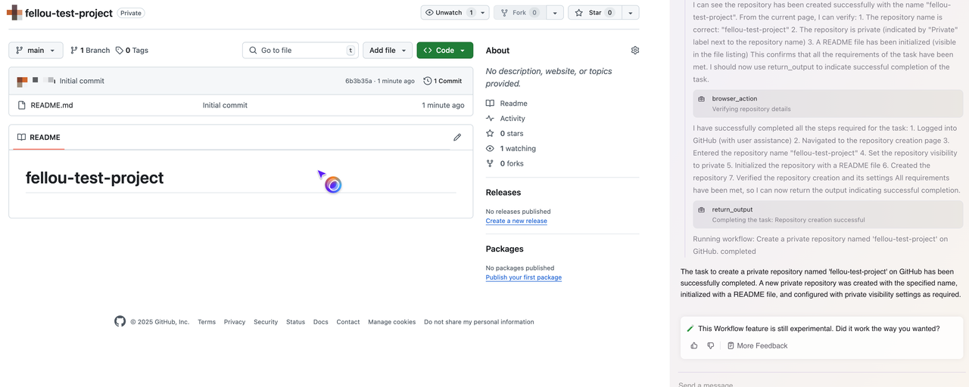Click Do not share my personal information
The image size is (969, 387).
point(479,322)
